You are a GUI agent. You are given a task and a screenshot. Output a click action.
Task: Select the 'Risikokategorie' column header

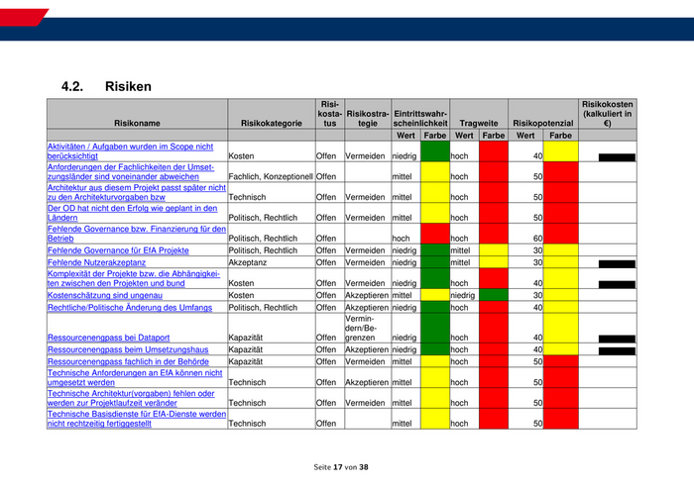(271, 123)
